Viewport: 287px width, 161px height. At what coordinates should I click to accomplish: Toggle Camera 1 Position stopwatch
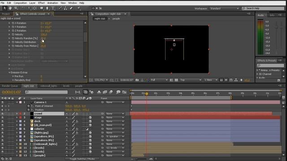tap(28, 110)
